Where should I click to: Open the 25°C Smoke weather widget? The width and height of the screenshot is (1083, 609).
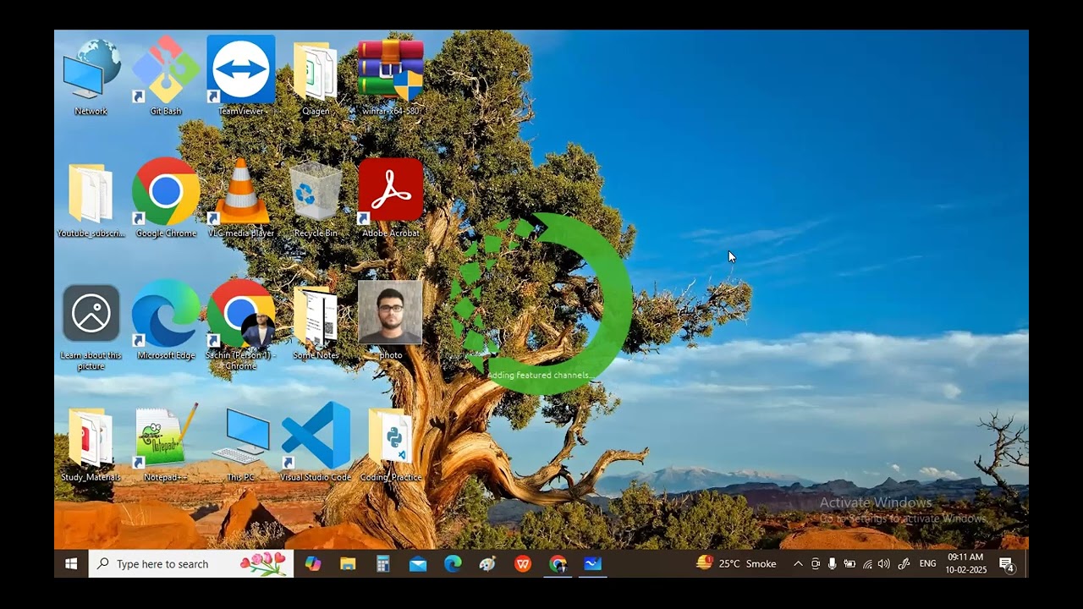[x=736, y=563]
